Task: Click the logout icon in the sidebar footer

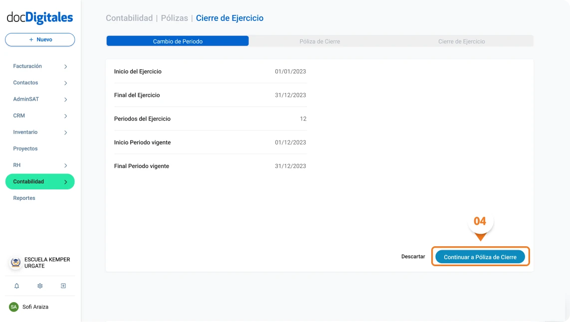Action: tap(63, 286)
